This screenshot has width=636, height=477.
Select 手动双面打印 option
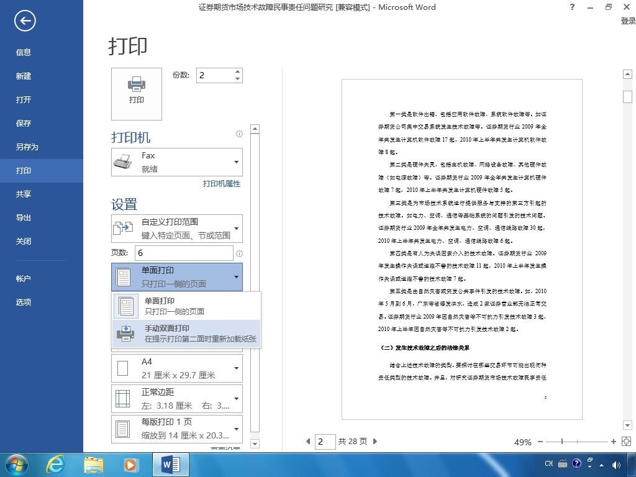tap(186, 334)
